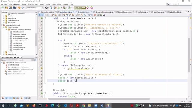Switch to the LecheCoco.java tab

click(x=143, y=12)
